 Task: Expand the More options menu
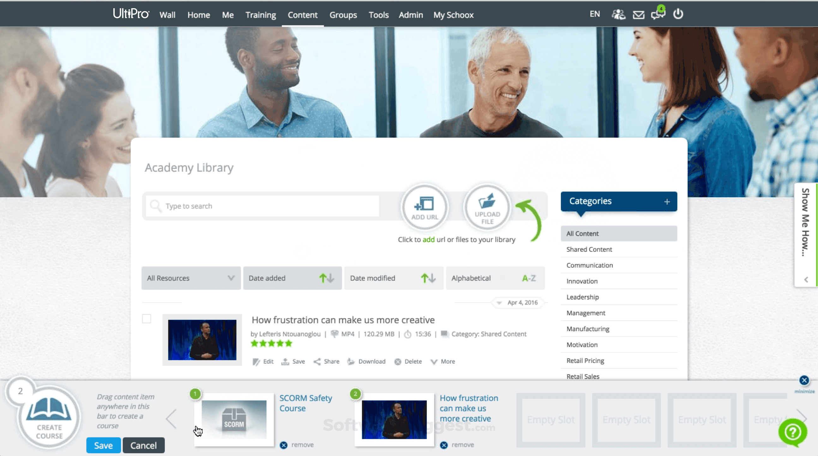pos(442,361)
